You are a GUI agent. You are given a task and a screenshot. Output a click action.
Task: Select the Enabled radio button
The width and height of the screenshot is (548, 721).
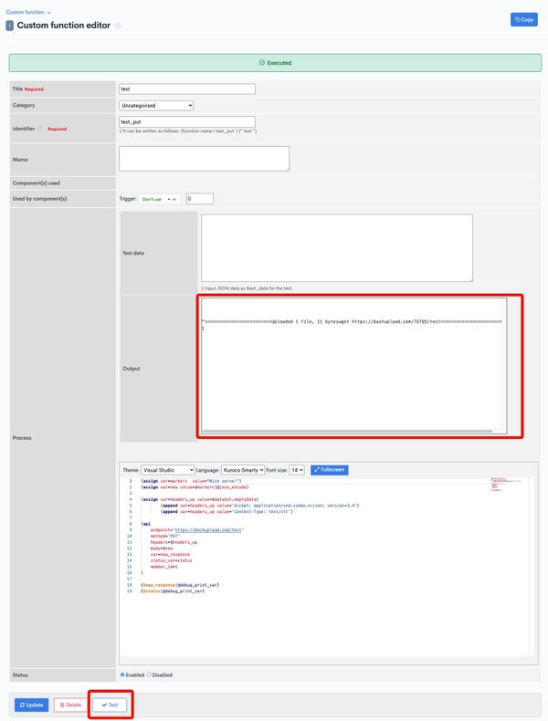(x=122, y=674)
